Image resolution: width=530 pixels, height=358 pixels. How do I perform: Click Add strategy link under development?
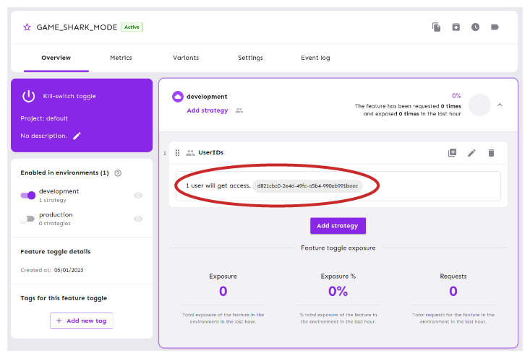point(208,110)
